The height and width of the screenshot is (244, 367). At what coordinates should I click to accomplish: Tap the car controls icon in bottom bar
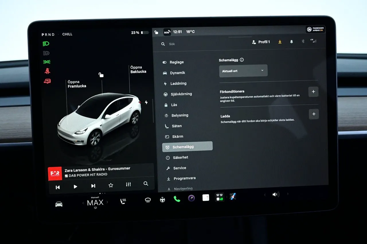coord(59,204)
